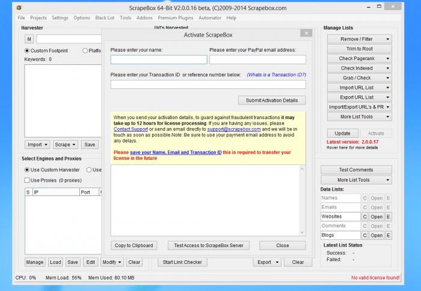This screenshot has height=291, width=421.
Task: Open More List Tools under Manage Lists
Action: click(359, 117)
